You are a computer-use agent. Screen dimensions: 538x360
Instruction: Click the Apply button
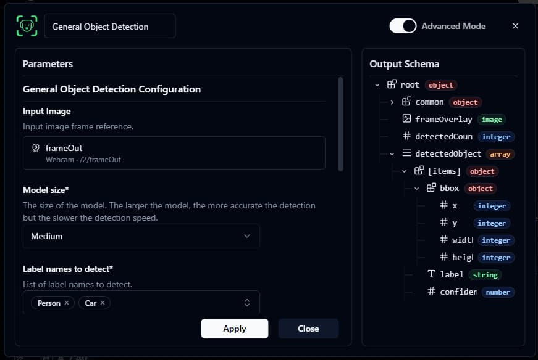pos(235,329)
